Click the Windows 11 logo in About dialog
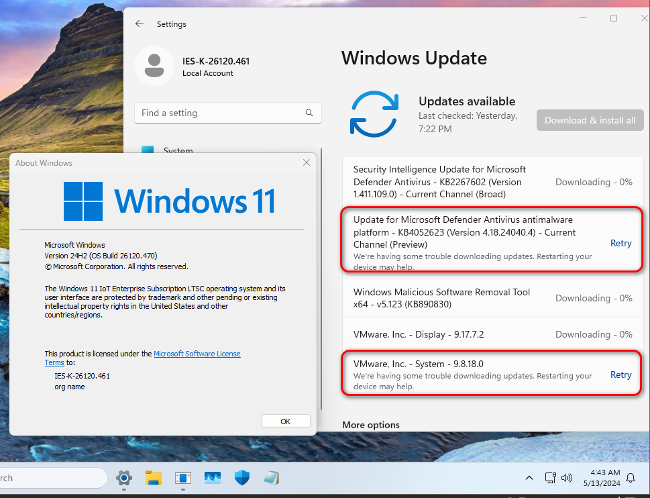 pos(169,201)
